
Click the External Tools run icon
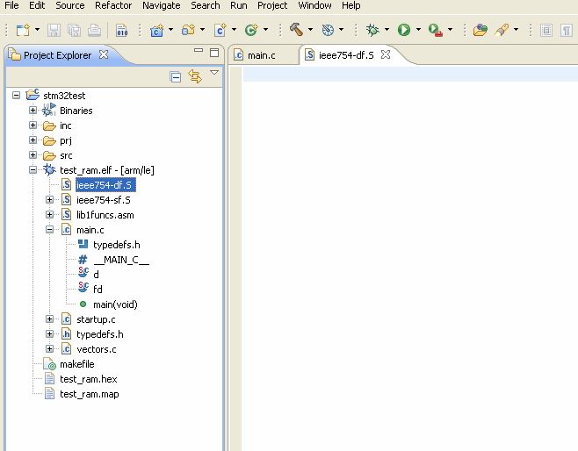(436, 30)
